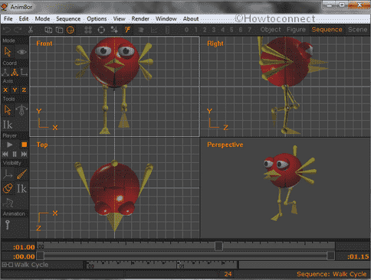
Task: Click the Animation key icon
Action: (8, 225)
